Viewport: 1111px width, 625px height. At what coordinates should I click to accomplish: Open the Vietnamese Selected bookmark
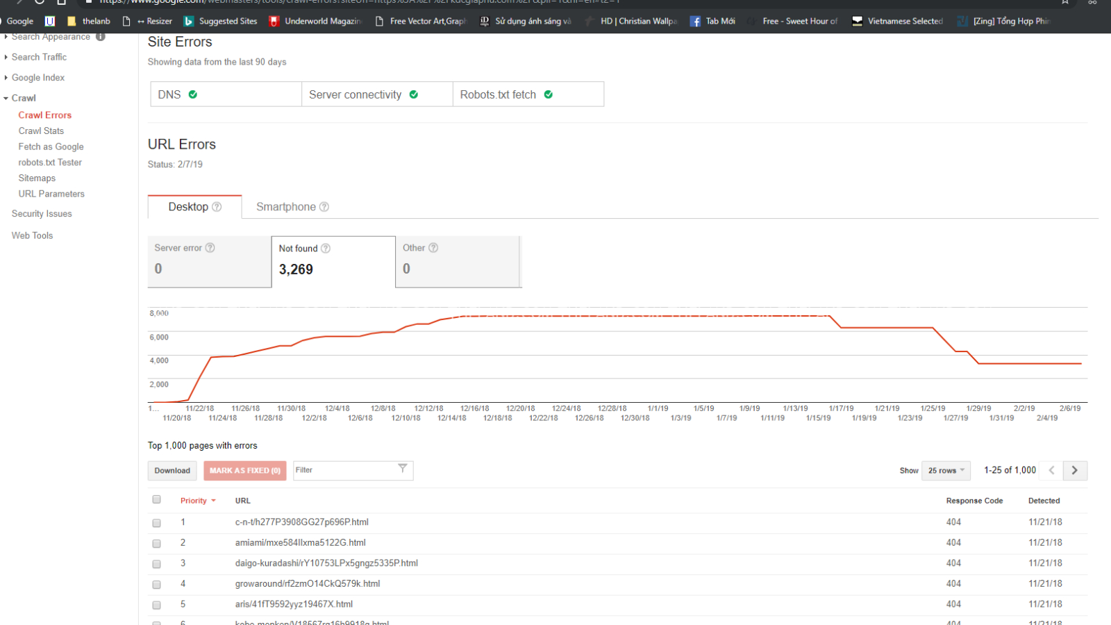tap(897, 21)
